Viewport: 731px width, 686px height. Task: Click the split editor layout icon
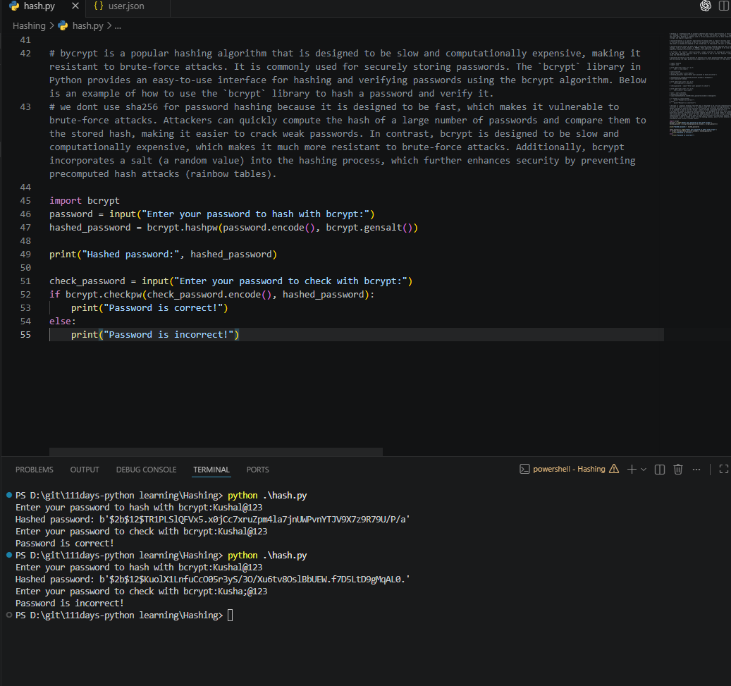725,6
